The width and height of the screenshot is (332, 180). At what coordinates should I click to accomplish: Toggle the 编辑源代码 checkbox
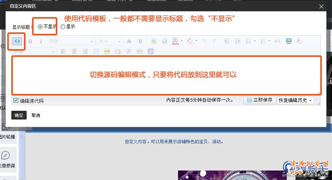coord(16,101)
